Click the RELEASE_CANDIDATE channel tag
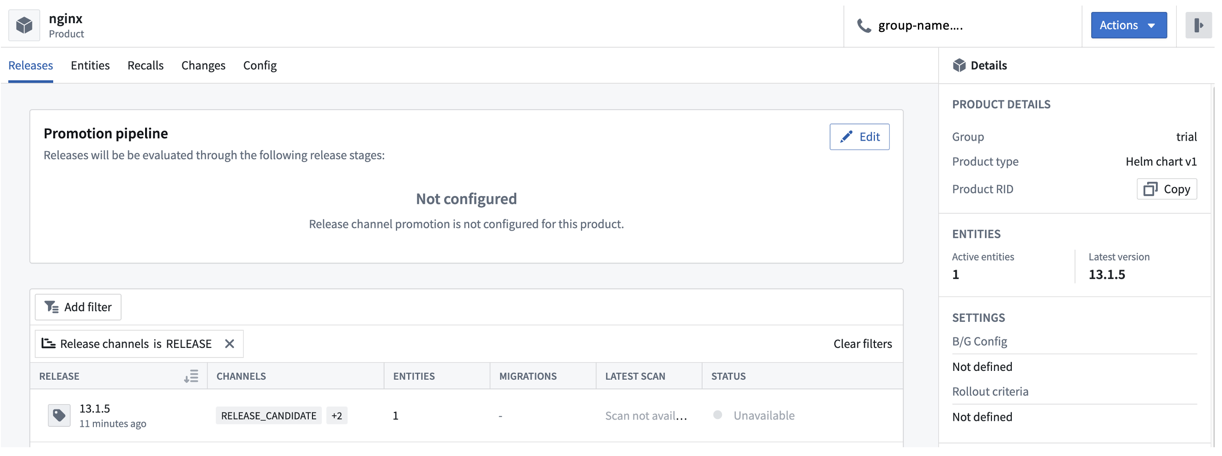 [269, 416]
